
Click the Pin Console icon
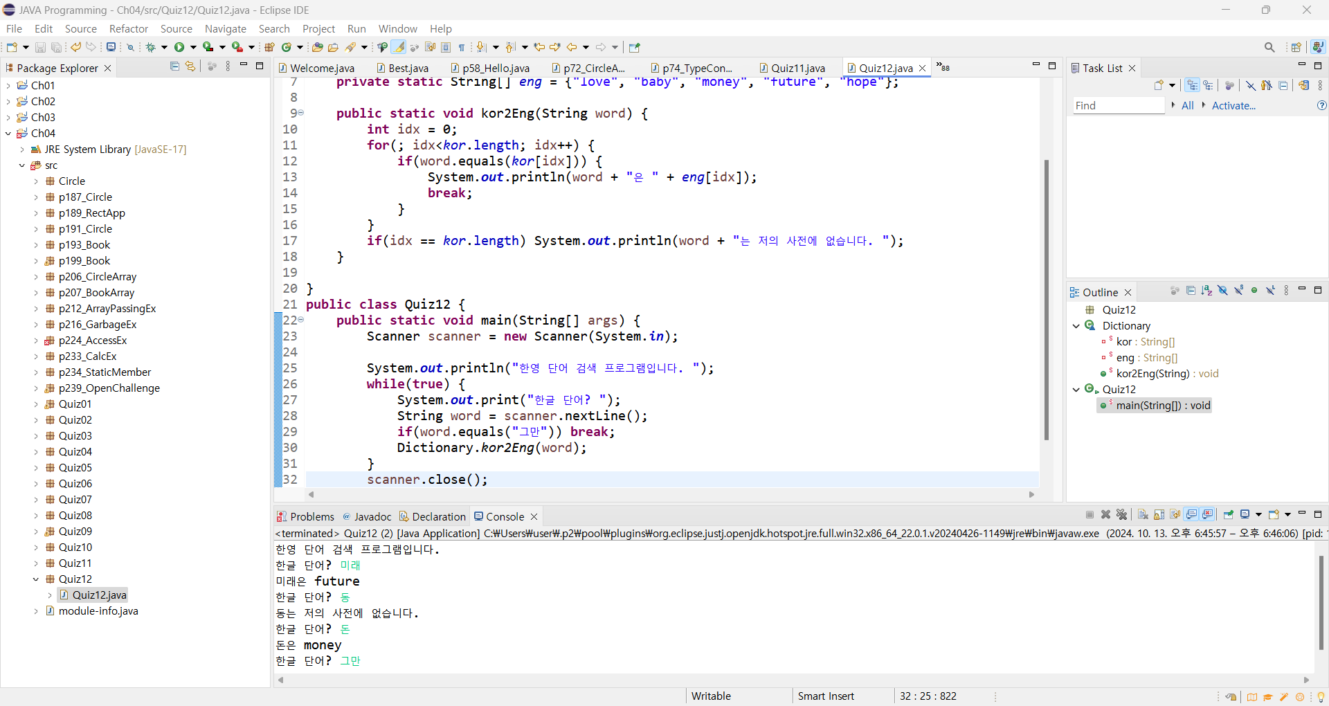(x=1229, y=514)
